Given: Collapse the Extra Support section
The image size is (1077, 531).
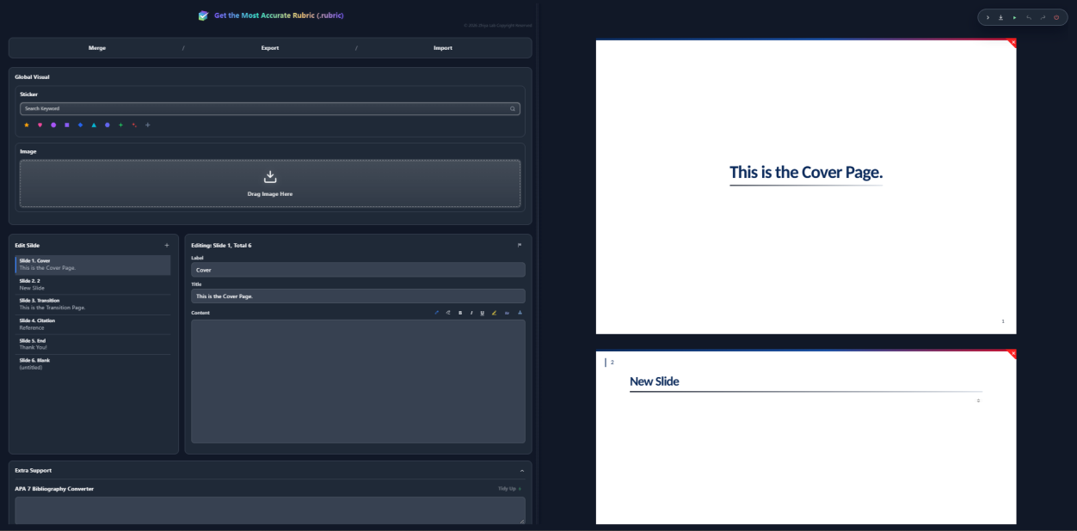Looking at the screenshot, I should (521, 471).
